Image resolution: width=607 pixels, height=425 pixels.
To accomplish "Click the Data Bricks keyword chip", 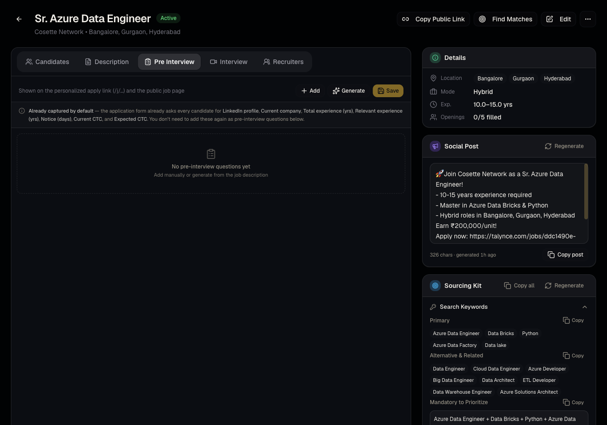I will pos(501,334).
